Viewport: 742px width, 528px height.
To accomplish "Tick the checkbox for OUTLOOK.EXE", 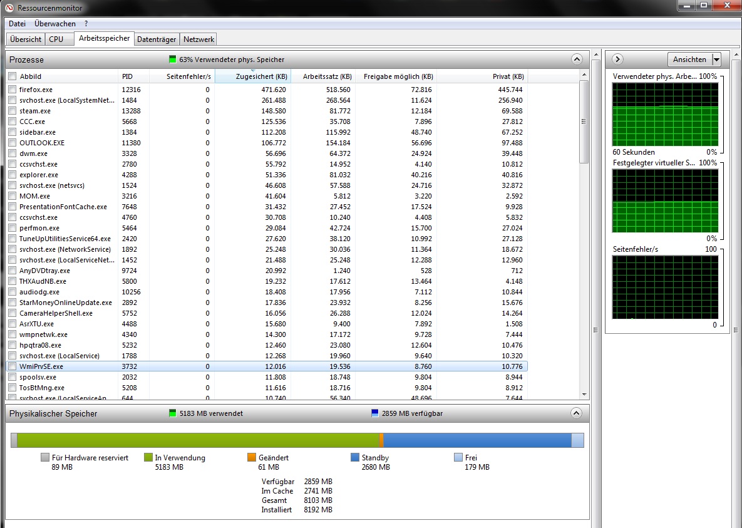I will 13,143.
